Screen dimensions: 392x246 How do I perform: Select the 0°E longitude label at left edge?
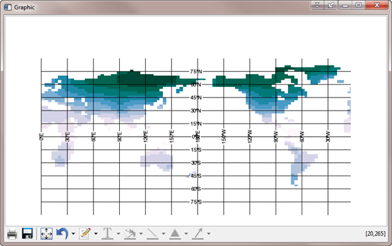click(41, 137)
